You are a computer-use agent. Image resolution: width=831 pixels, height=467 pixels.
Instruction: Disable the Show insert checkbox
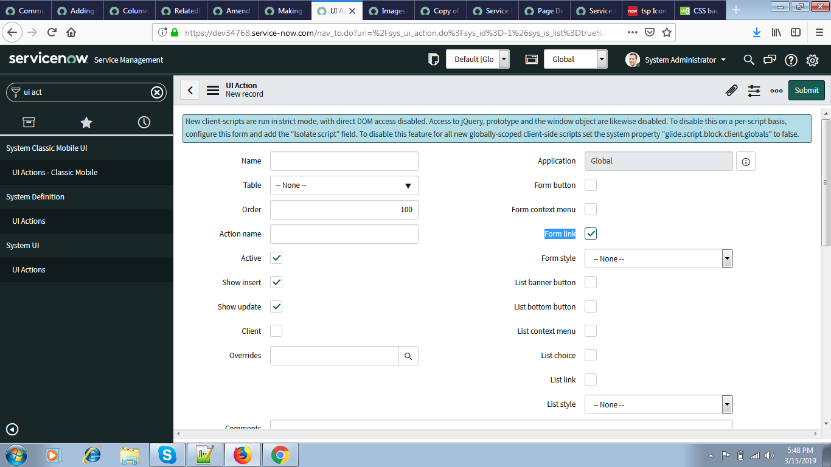click(x=276, y=282)
